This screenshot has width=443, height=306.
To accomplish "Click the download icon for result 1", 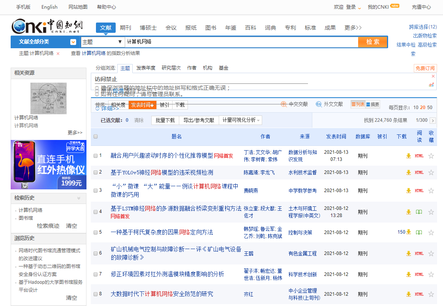I will point(409,156).
